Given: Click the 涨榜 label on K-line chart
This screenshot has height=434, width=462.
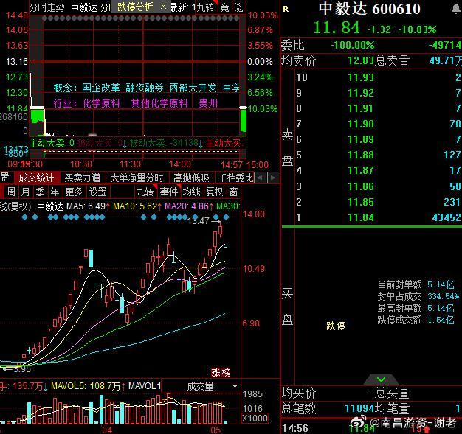Looking at the screenshot, I should coord(221,373).
